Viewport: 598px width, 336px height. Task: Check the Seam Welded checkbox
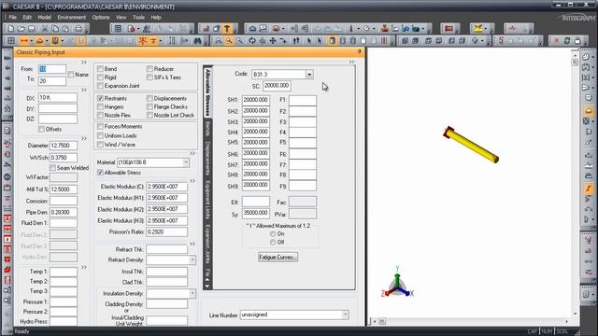pyautogui.click(x=52, y=168)
